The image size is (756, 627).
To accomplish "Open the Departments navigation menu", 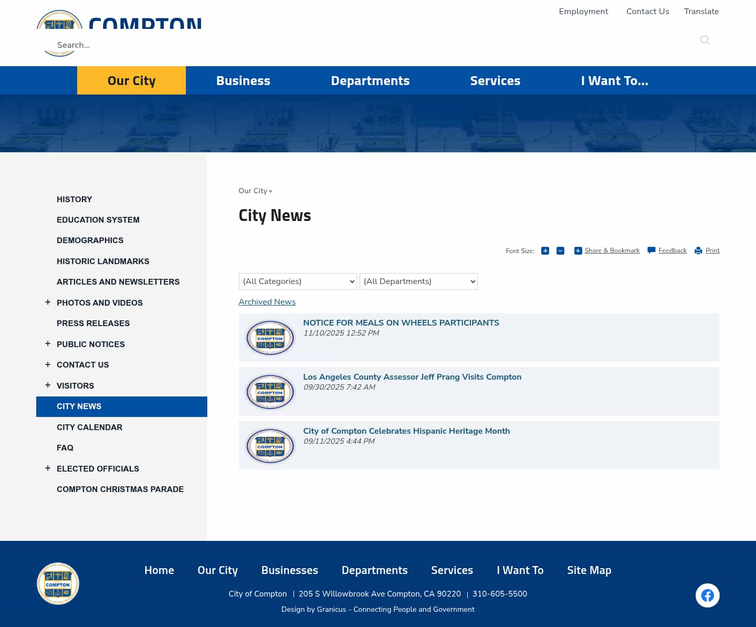I will (x=370, y=80).
